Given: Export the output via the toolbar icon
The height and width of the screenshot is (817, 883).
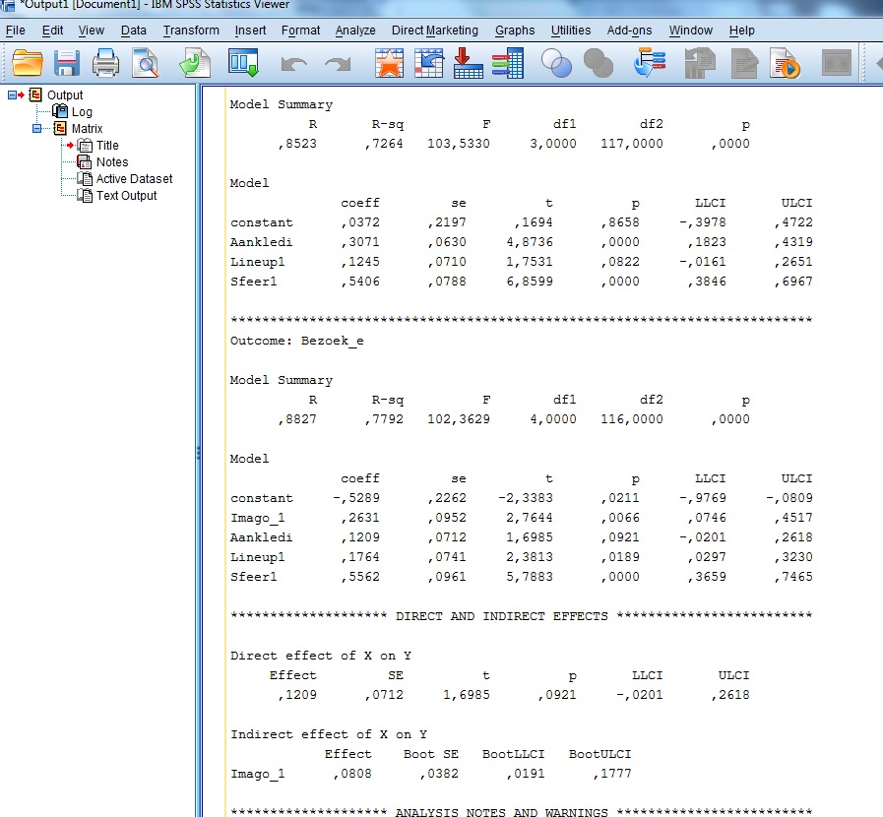Looking at the screenshot, I should coord(193,63).
